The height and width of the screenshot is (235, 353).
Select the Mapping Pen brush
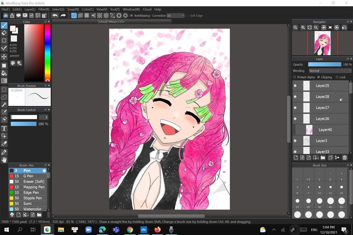click(28, 187)
